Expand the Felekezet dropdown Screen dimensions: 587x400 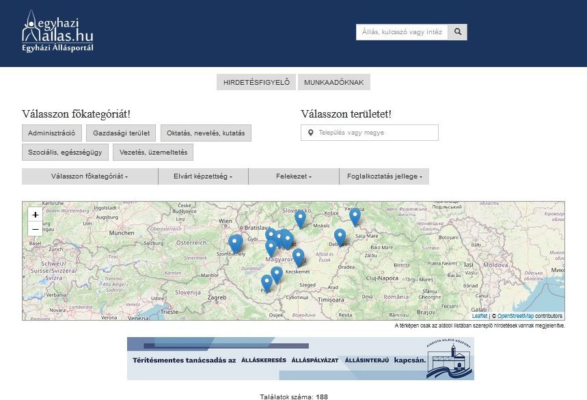coord(294,176)
